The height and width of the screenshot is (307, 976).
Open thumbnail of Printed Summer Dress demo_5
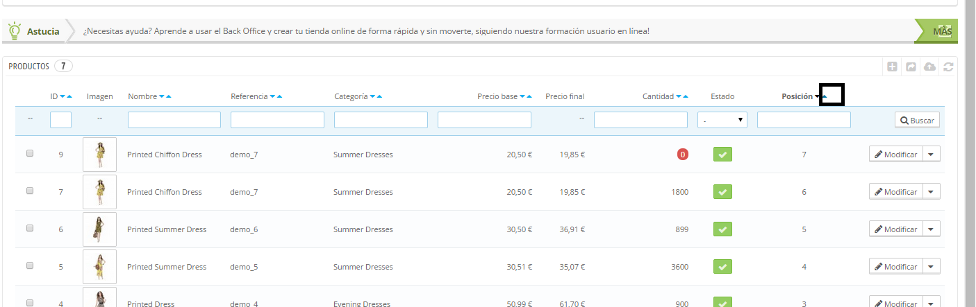(99, 267)
